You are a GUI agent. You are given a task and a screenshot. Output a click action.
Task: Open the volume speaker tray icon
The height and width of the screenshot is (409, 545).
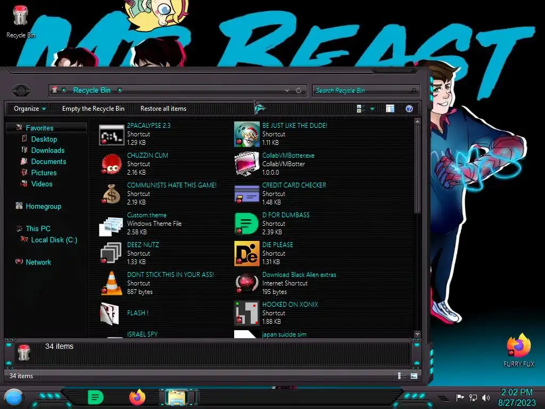click(485, 397)
